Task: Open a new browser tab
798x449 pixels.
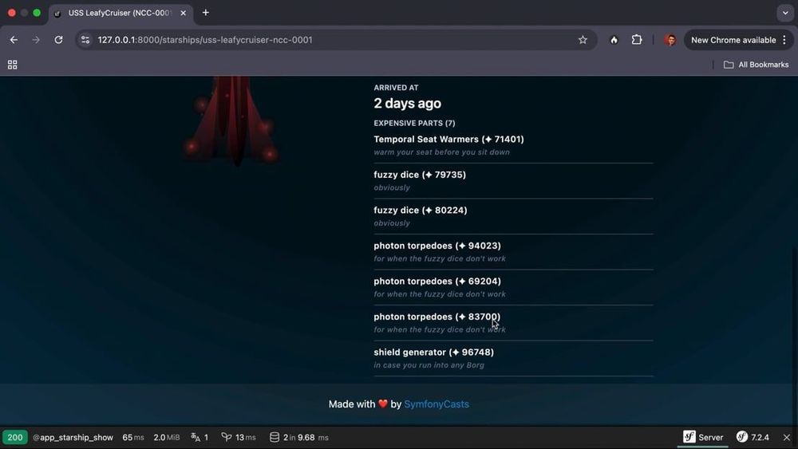Action: [206, 13]
